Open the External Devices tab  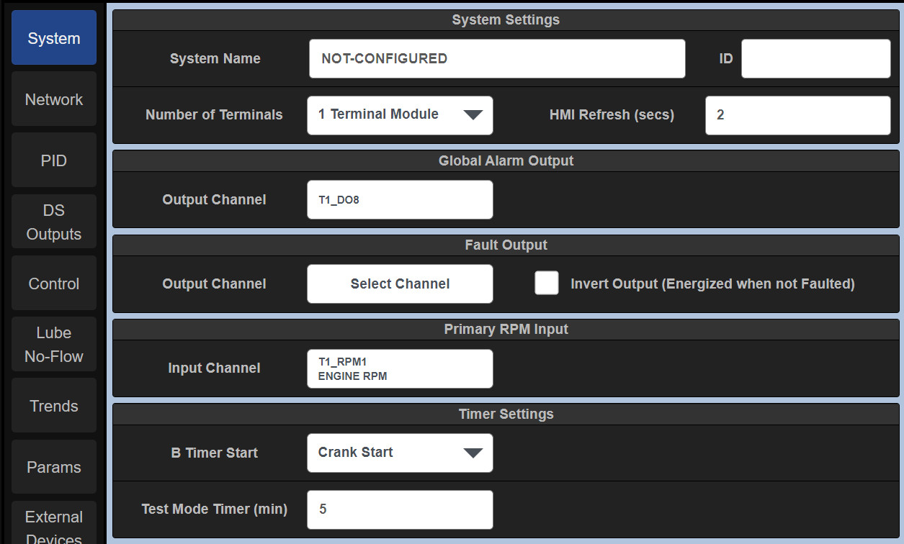(x=54, y=524)
